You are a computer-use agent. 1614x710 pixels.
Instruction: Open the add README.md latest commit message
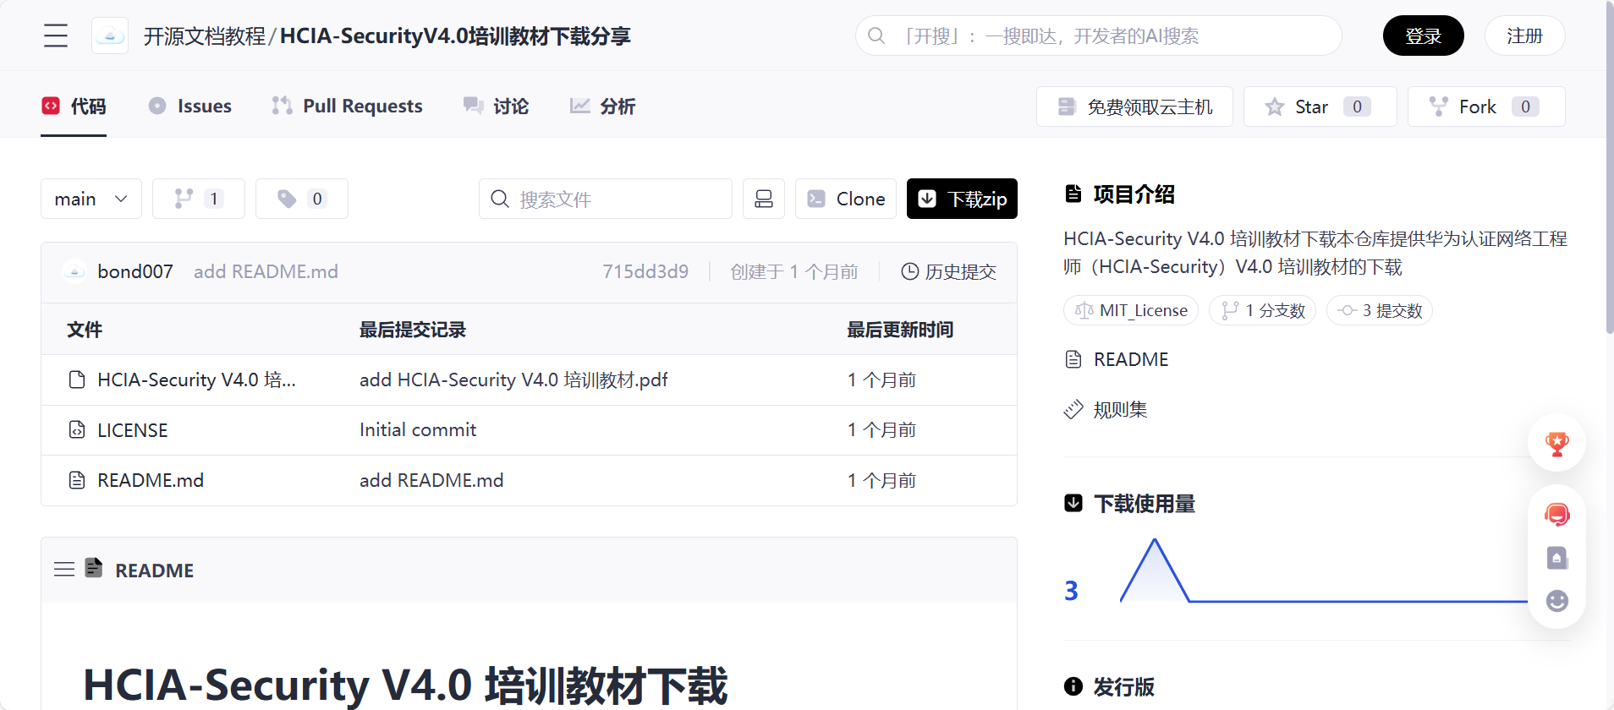click(x=266, y=271)
